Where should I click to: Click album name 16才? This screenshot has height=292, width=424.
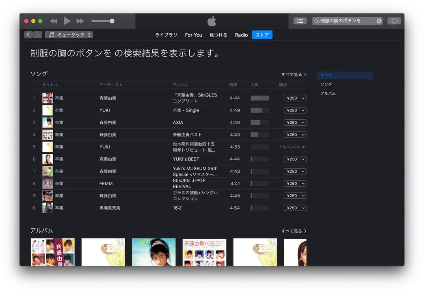tap(177, 208)
